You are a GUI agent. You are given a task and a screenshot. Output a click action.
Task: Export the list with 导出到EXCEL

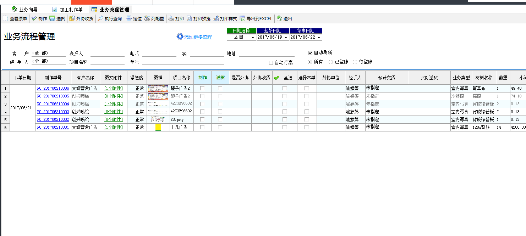(242, 19)
